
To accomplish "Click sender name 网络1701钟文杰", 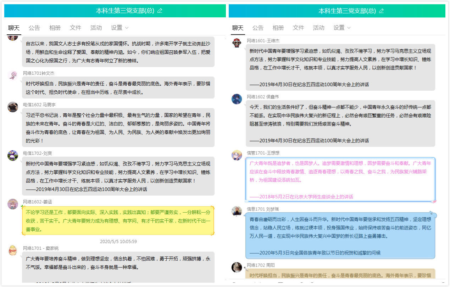I will 39,73.
